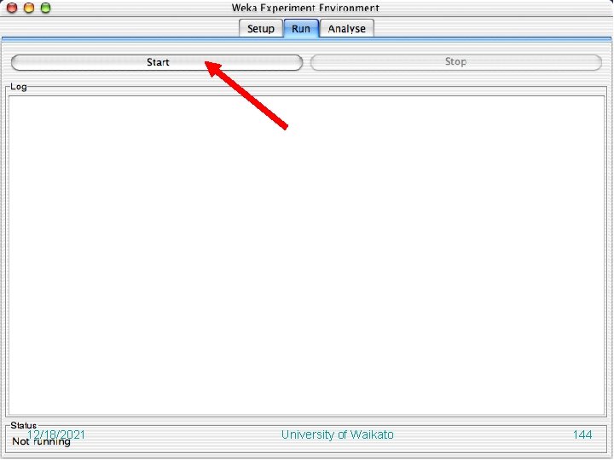Screen dimensions: 614x460
Task: Open the Analyse tab
Action: [347, 29]
